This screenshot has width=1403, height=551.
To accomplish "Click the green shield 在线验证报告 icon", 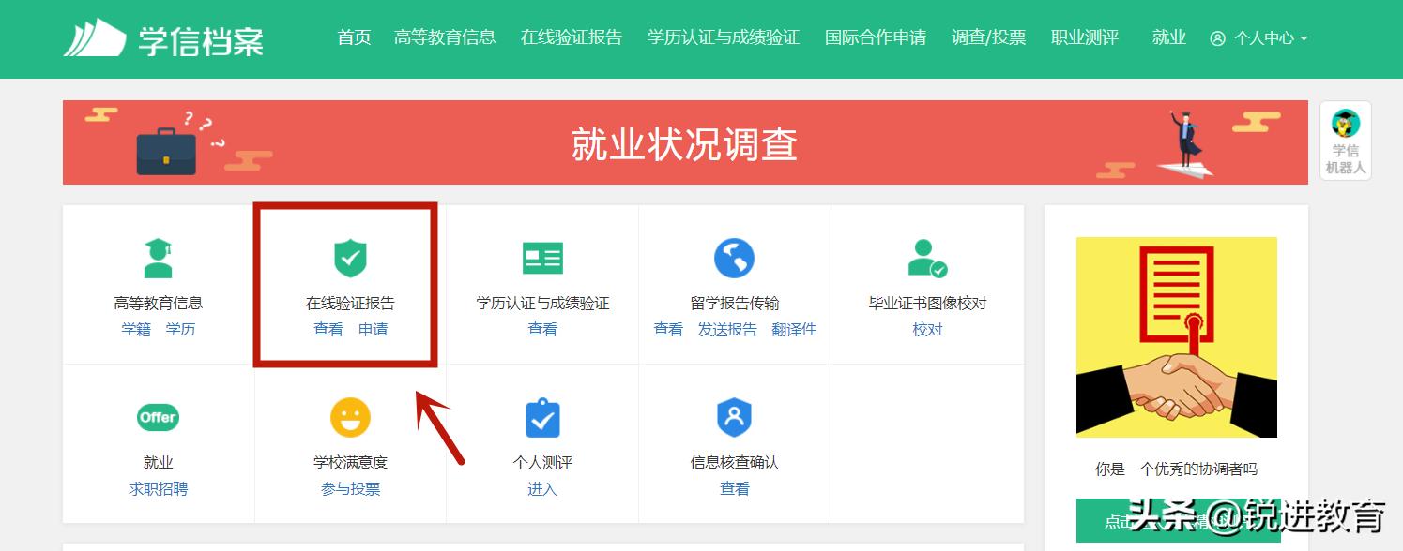I will pyautogui.click(x=350, y=258).
